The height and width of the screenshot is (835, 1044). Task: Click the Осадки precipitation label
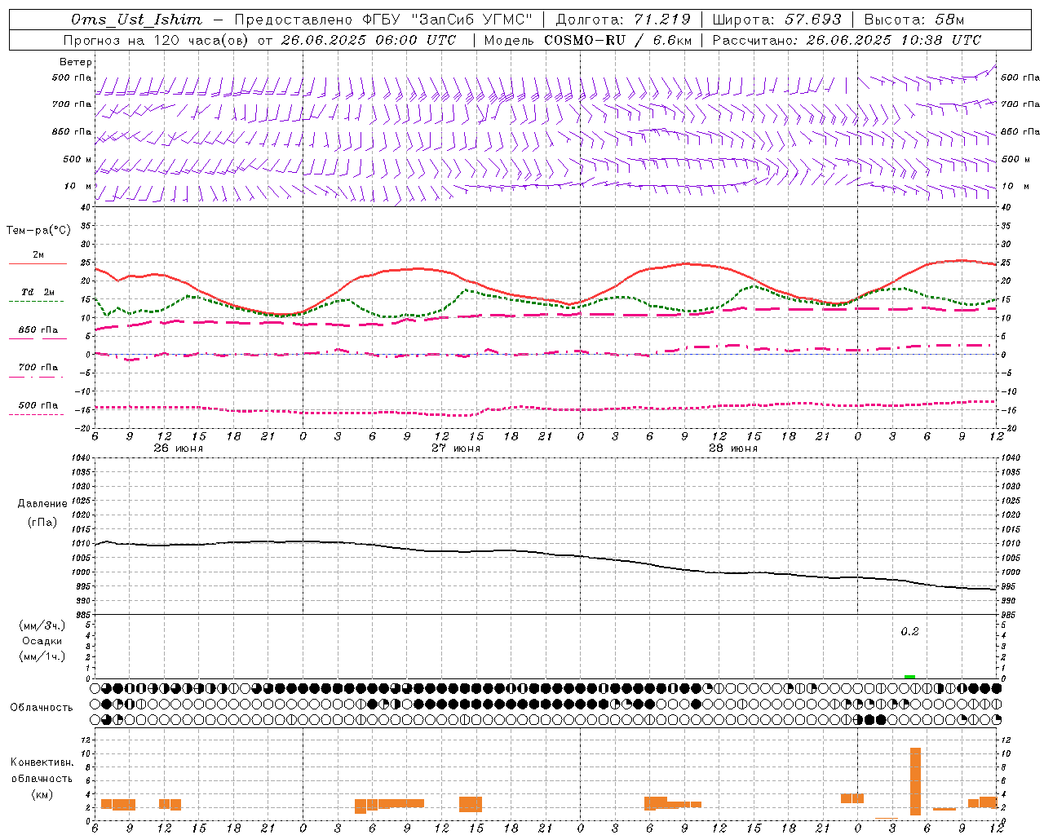42,641
